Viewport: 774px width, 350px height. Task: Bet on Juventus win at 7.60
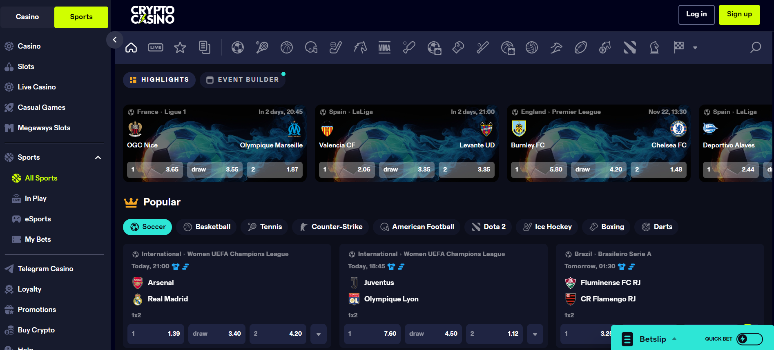(372, 334)
